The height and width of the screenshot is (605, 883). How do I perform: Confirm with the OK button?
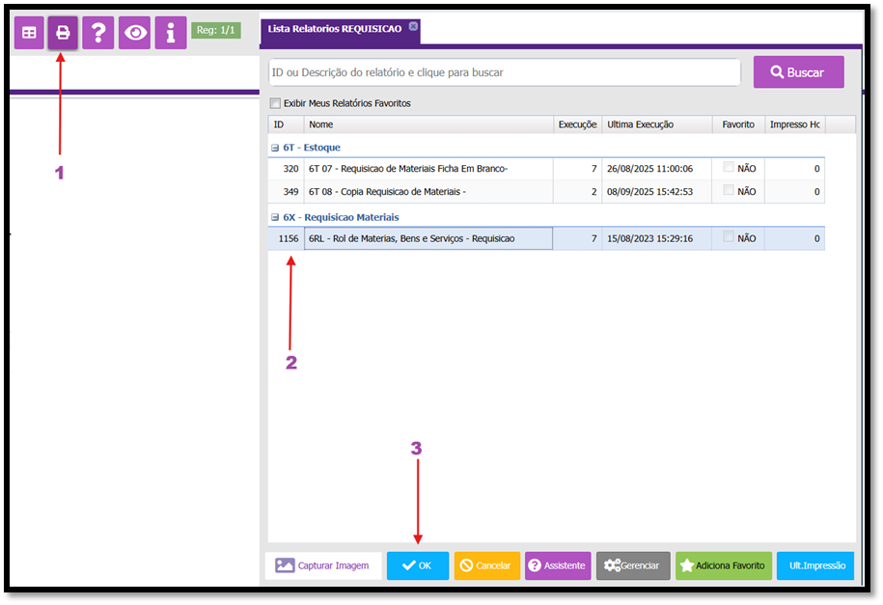pos(417,565)
